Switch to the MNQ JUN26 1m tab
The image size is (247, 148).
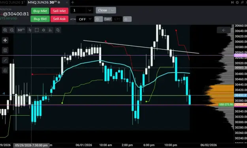pos(13,2)
